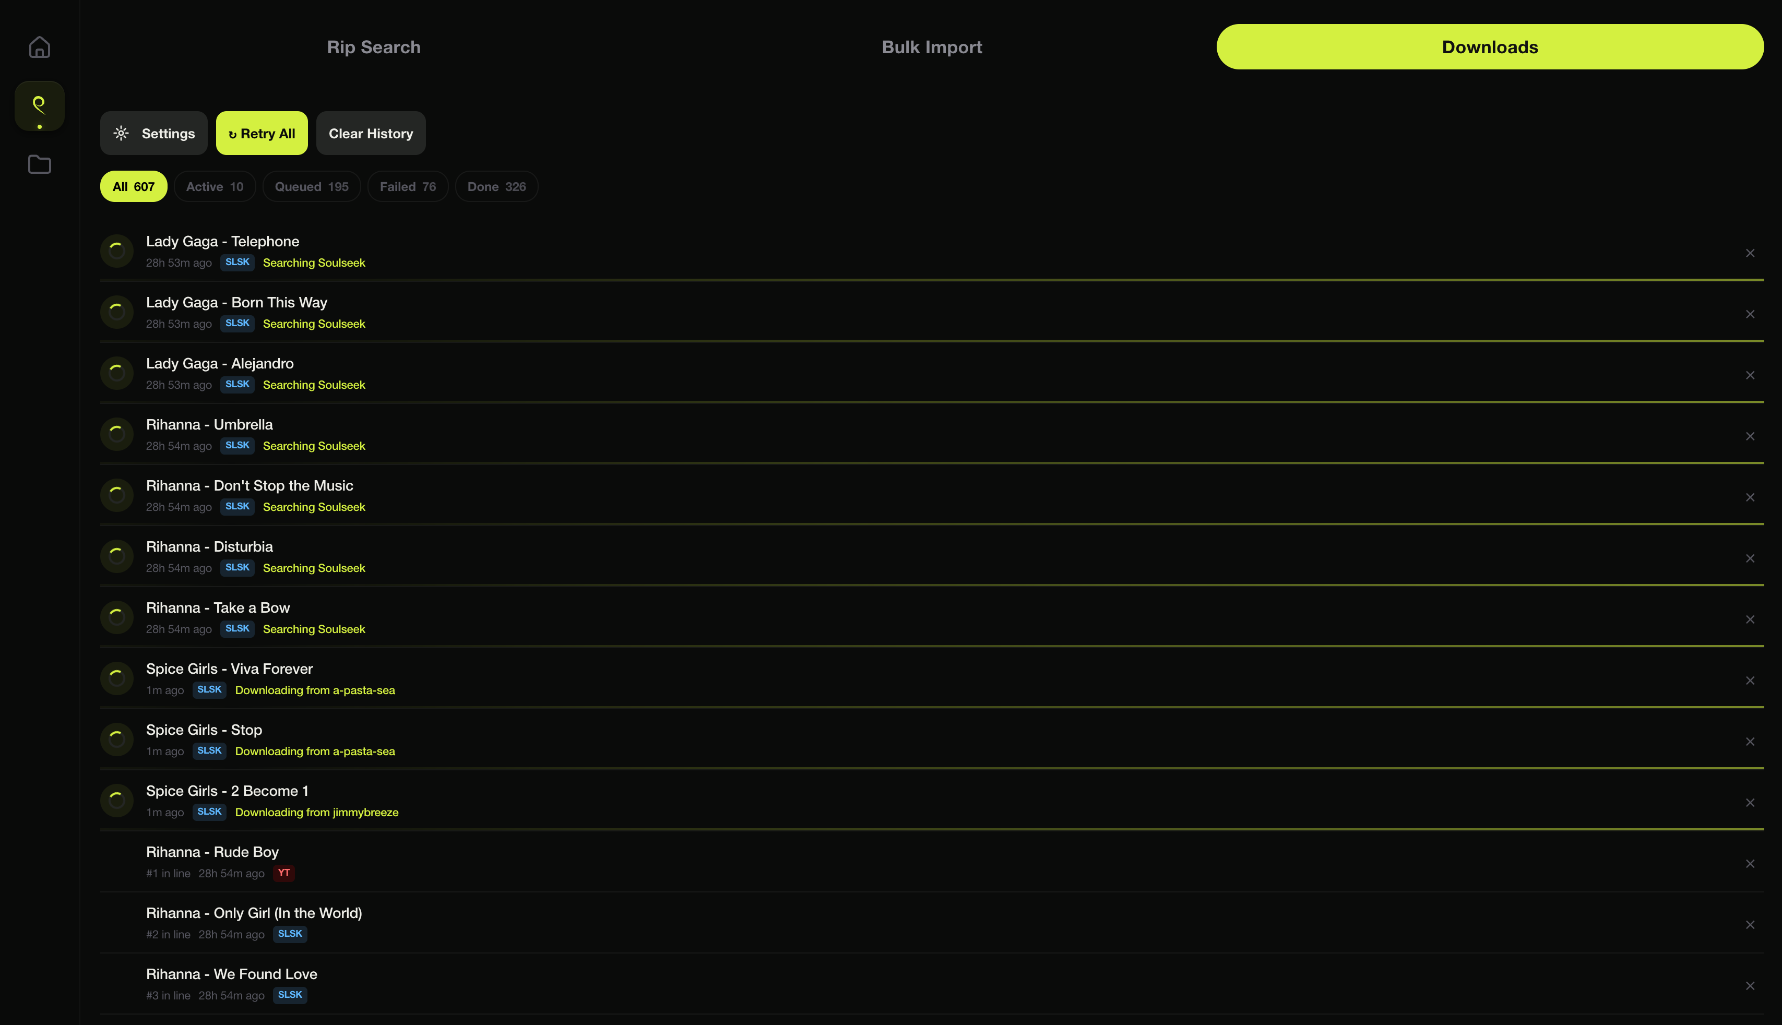Select the title Rihanna - Only Girl (In the World)
The width and height of the screenshot is (1782, 1025).
point(254,914)
